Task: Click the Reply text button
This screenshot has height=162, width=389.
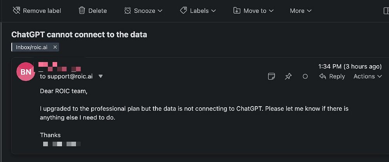Action: pyautogui.click(x=337, y=76)
